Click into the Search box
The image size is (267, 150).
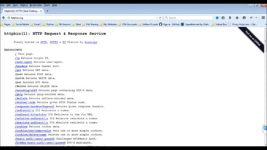click(189, 17)
